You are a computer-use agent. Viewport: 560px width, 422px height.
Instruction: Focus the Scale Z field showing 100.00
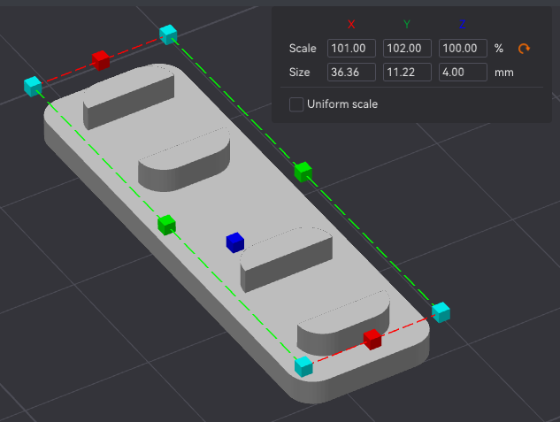(463, 48)
